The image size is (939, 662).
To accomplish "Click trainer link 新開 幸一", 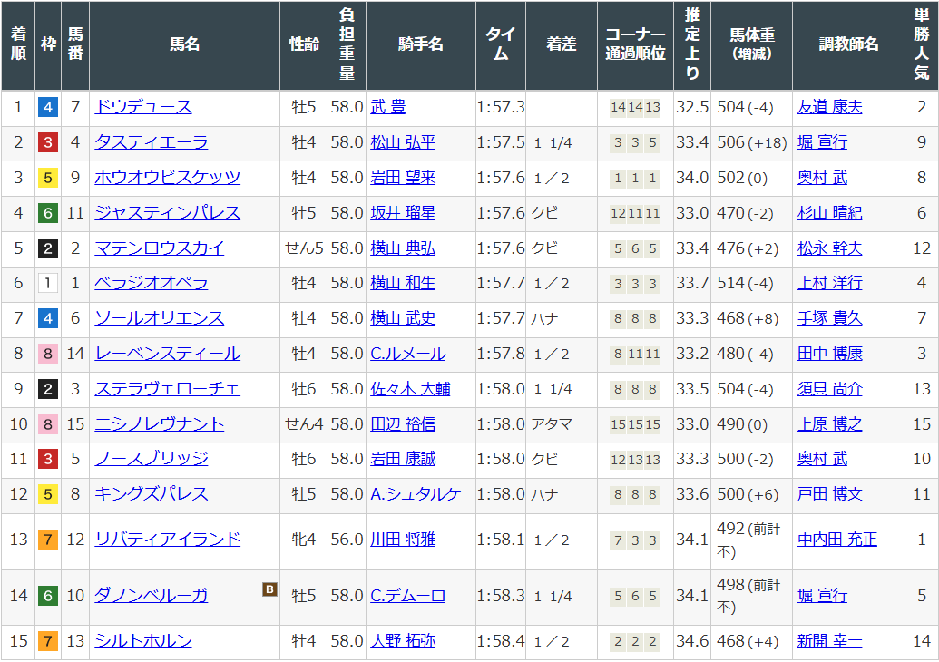I will pyautogui.click(x=829, y=642).
